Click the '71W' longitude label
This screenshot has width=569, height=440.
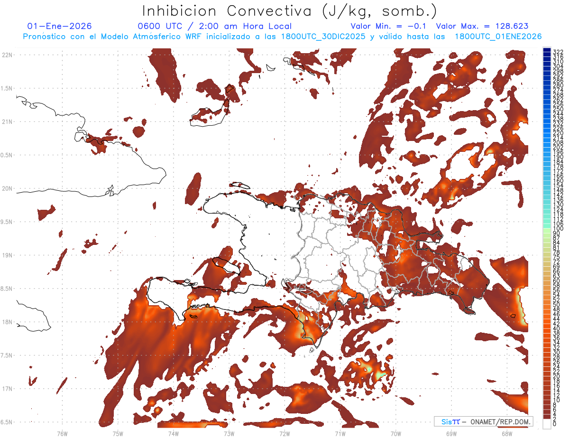point(340,433)
